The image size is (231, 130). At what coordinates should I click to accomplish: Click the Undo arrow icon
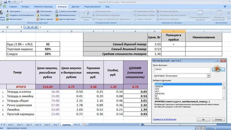tap(9, 2)
